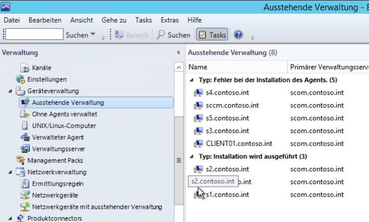Select the CLIENT01.contoso.int row

click(x=278, y=143)
